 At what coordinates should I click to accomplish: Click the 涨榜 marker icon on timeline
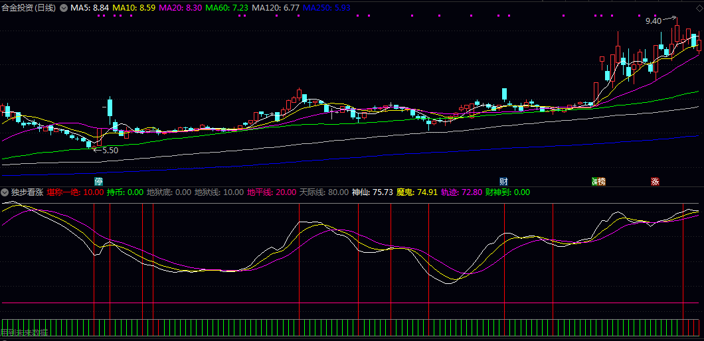pyautogui.click(x=598, y=181)
